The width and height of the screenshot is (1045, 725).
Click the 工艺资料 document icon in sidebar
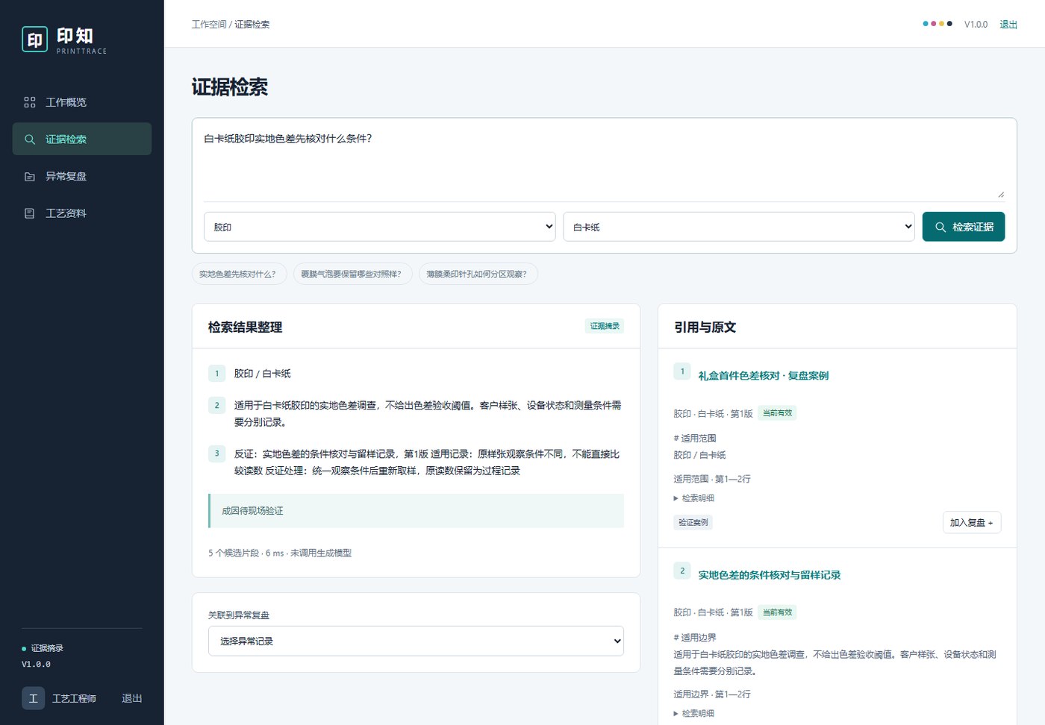(30, 213)
